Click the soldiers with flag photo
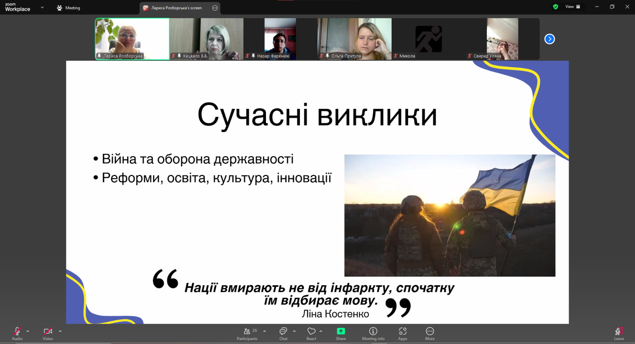Screen dimensions: 635x344 (x=450, y=216)
